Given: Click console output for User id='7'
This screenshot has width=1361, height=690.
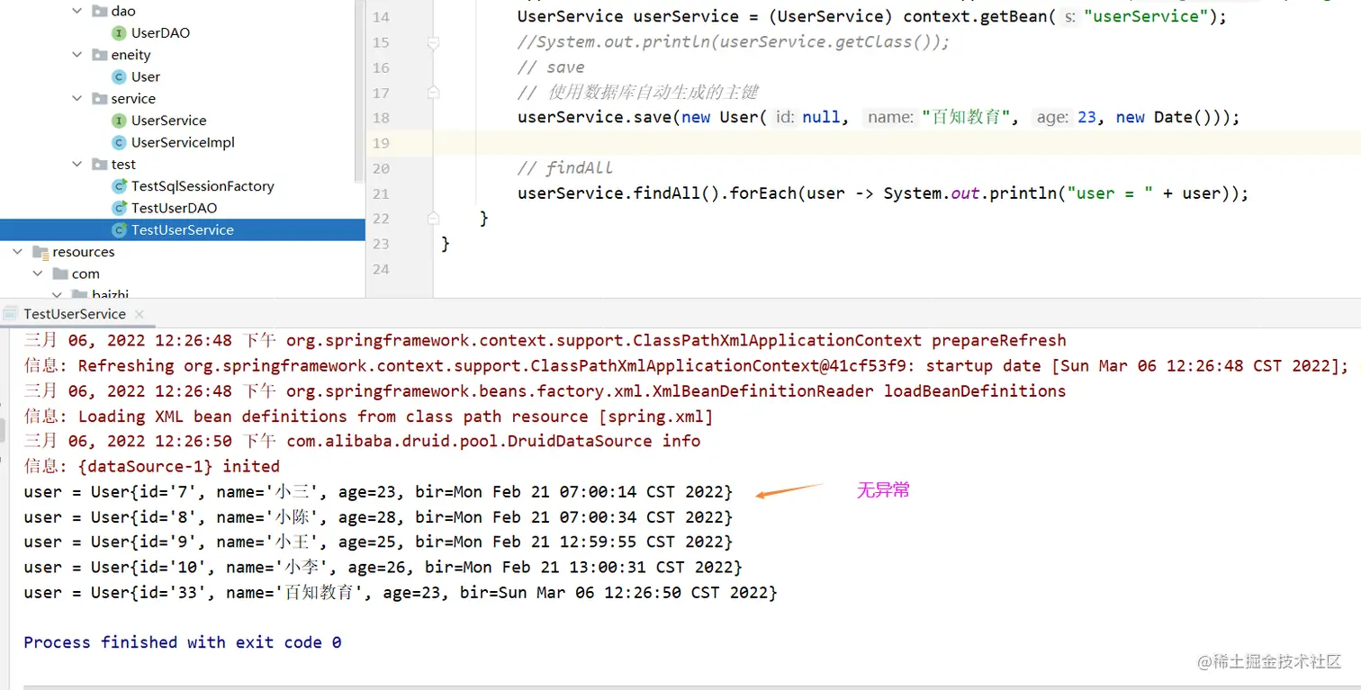Looking at the screenshot, I should (x=378, y=492).
